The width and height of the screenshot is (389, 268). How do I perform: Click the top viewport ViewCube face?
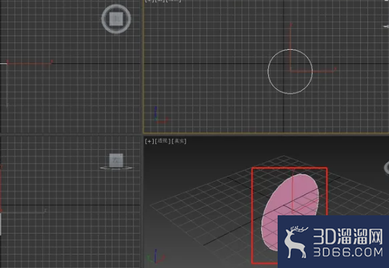click(116, 19)
